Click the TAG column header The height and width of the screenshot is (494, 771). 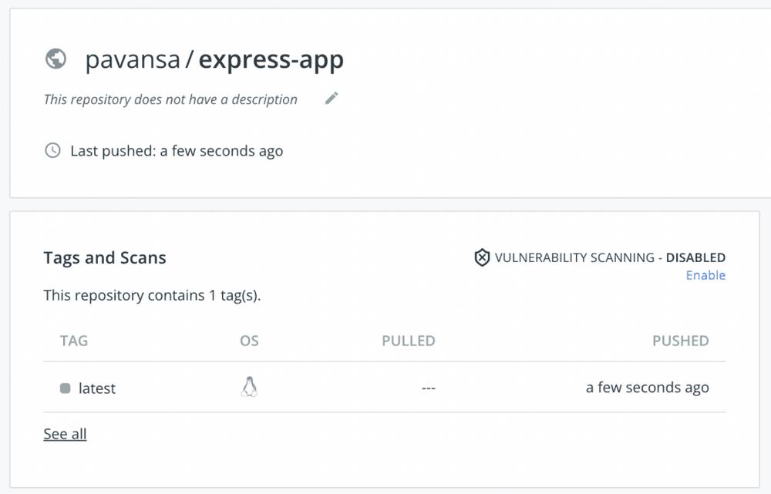(x=74, y=341)
